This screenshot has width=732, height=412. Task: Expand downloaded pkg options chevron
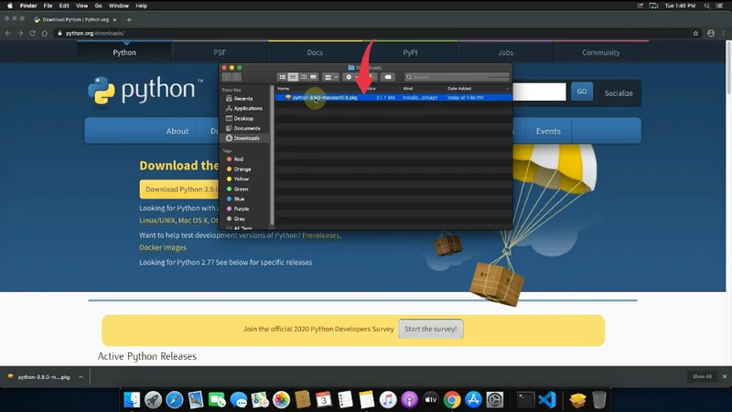[x=81, y=376]
